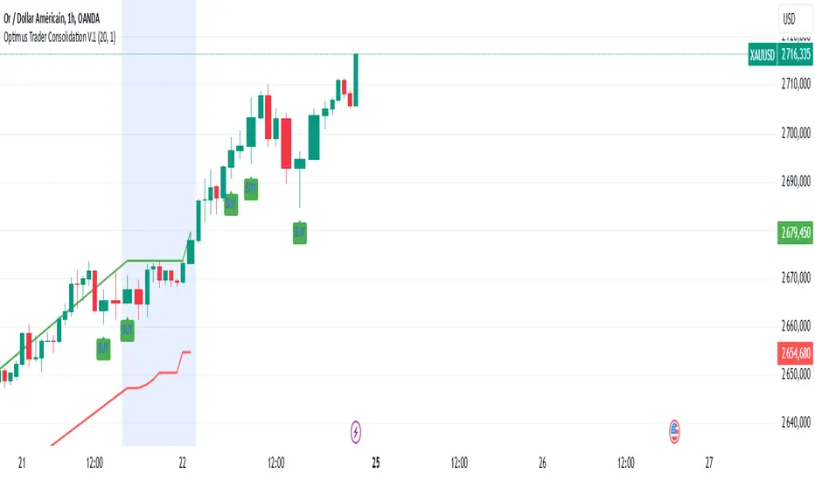Click the red 2654,680 price label
The height and width of the screenshot is (481, 815).
(x=794, y=354)
